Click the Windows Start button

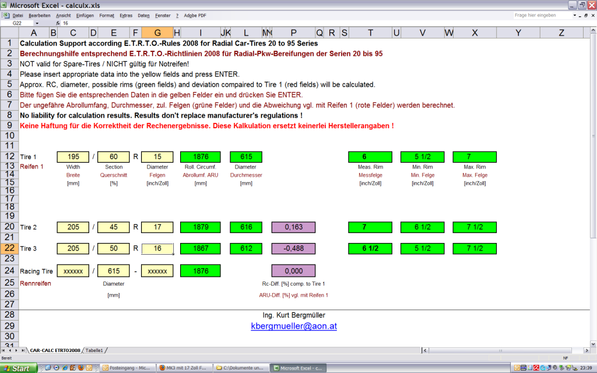click(19, 368)
